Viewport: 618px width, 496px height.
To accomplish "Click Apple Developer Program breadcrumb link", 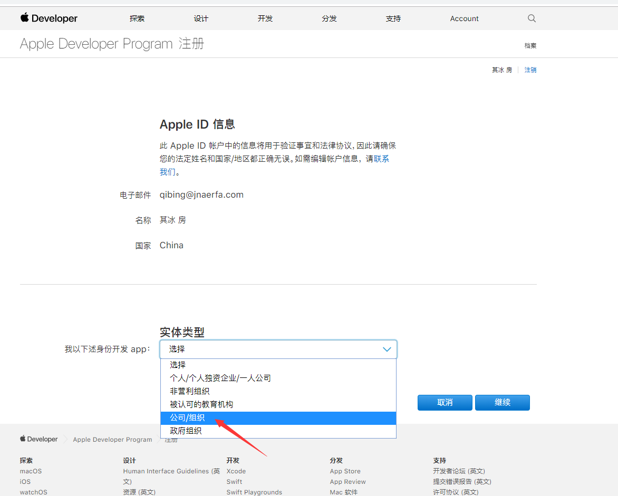I will click(112, 440).
